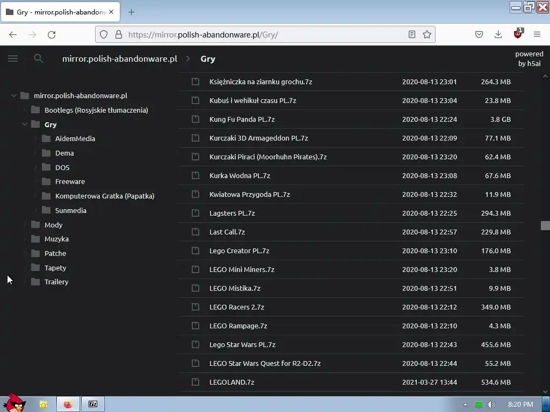
Task: Open the Firefox application menu
Action: coord(537,34)
